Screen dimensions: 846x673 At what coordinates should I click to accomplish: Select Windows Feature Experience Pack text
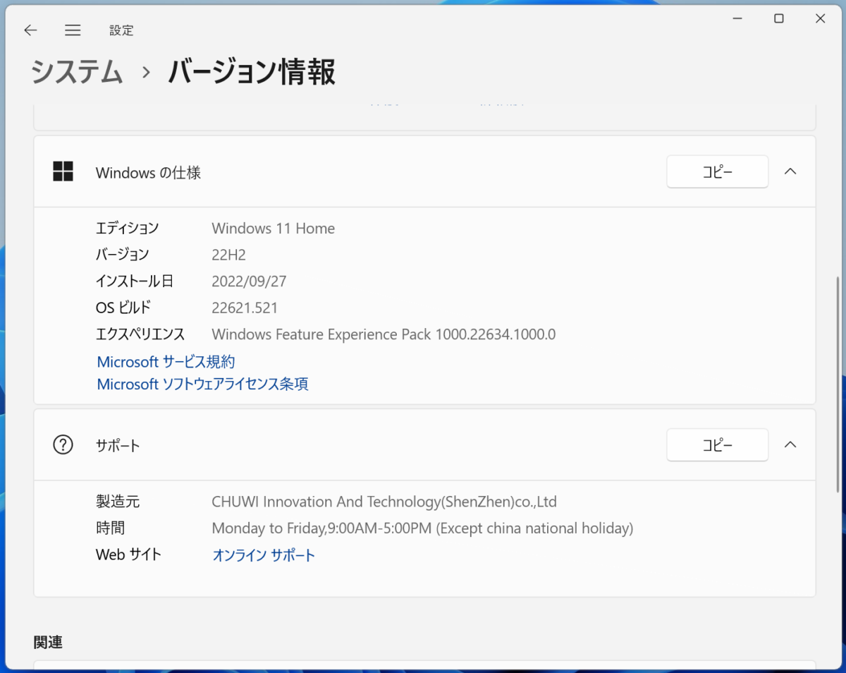(x=384, y=334)
